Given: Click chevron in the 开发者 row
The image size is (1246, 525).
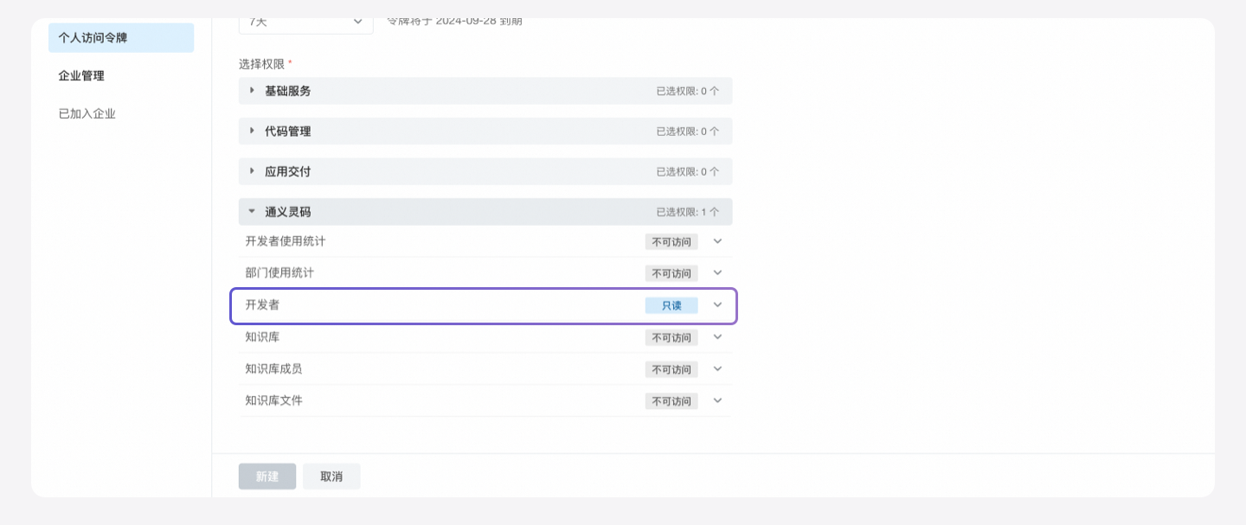Looking at the screenshot, I should point(717,304).
